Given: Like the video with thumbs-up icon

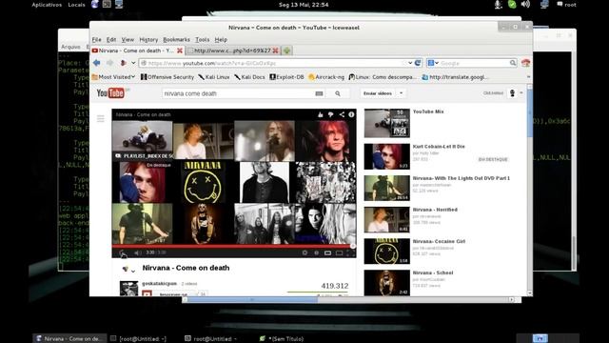Looking at the screenshot, I should point(321,114).
